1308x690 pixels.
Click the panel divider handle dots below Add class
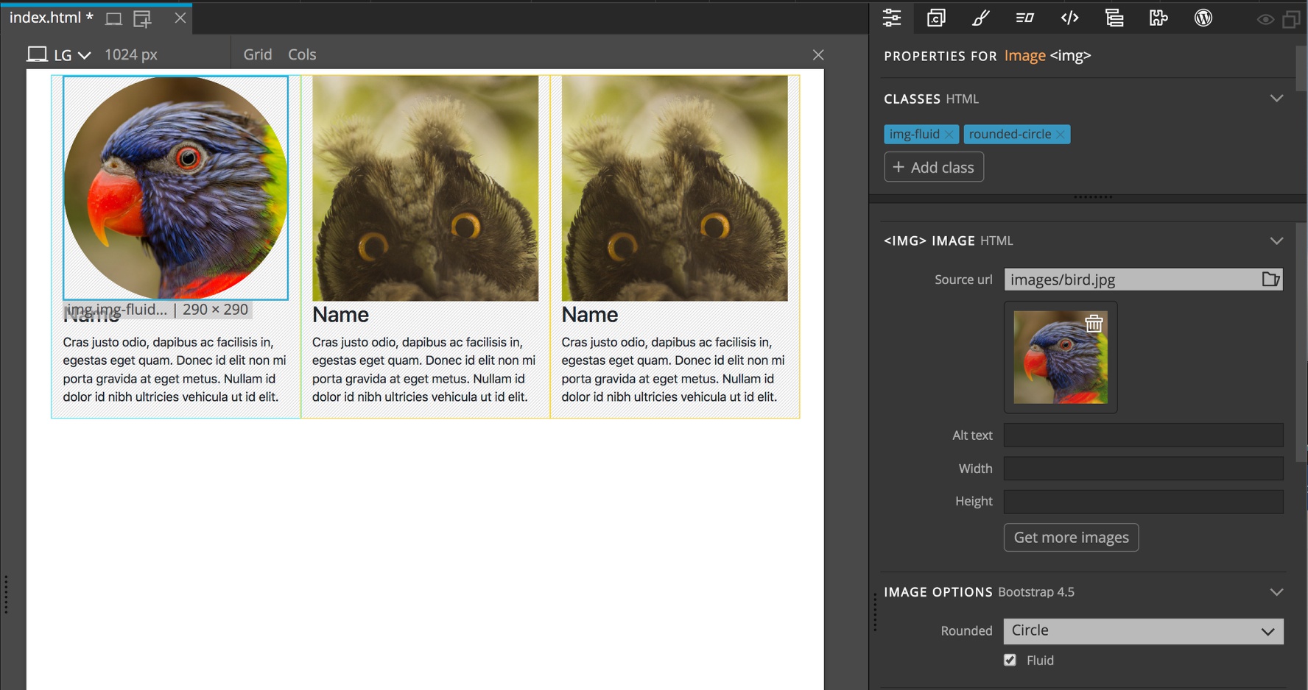[x=1093, y=197]
